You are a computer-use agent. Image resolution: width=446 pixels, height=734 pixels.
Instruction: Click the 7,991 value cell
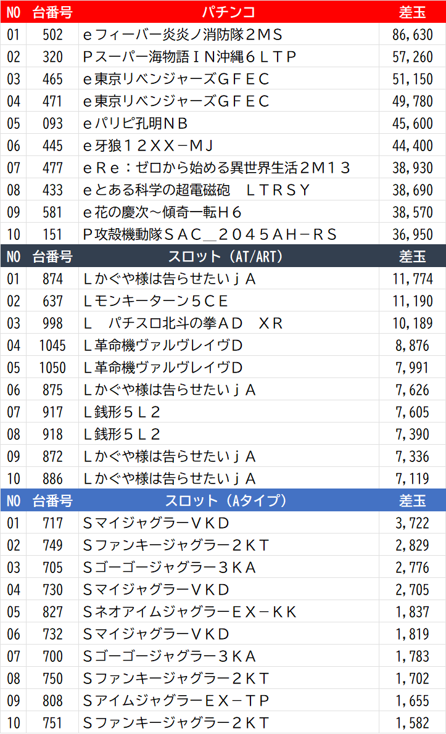(412, 368)
